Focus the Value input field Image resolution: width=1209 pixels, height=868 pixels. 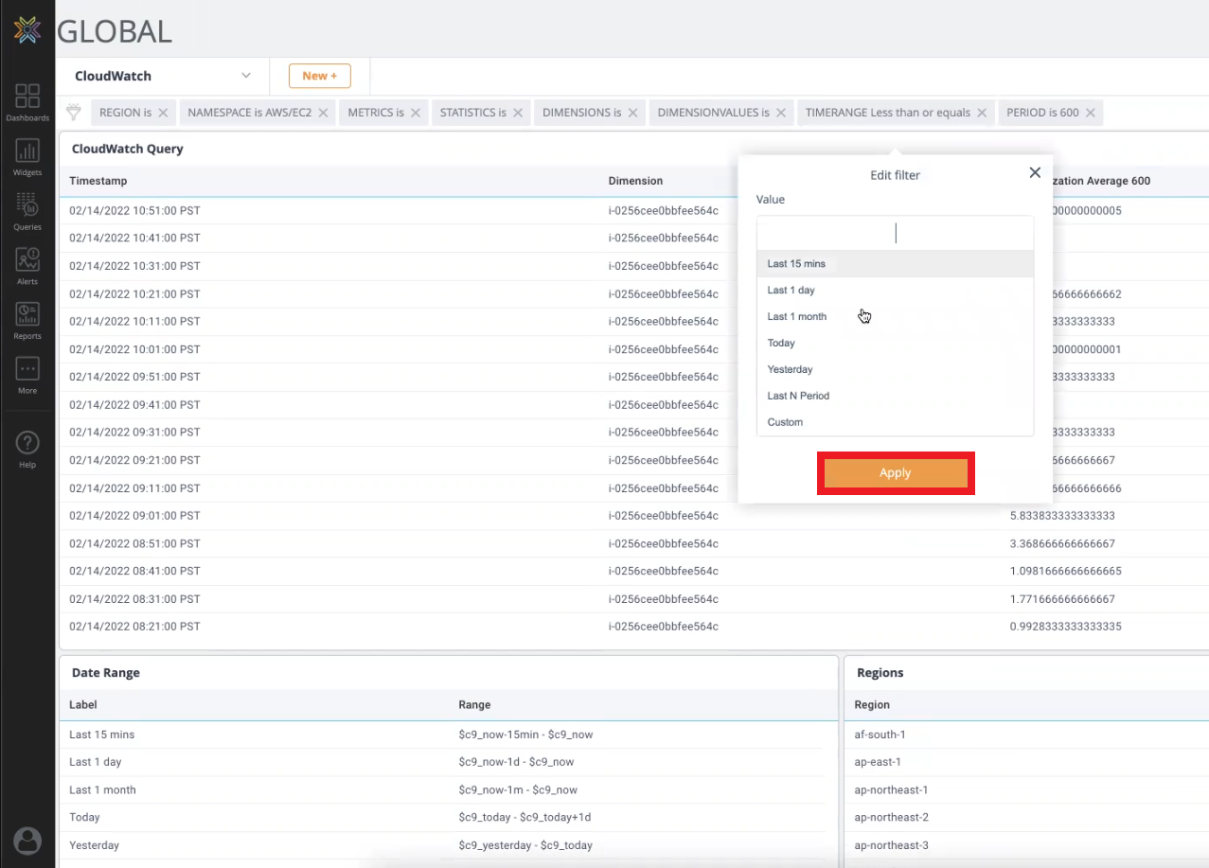pyautogui.click(x=895, y=233)
